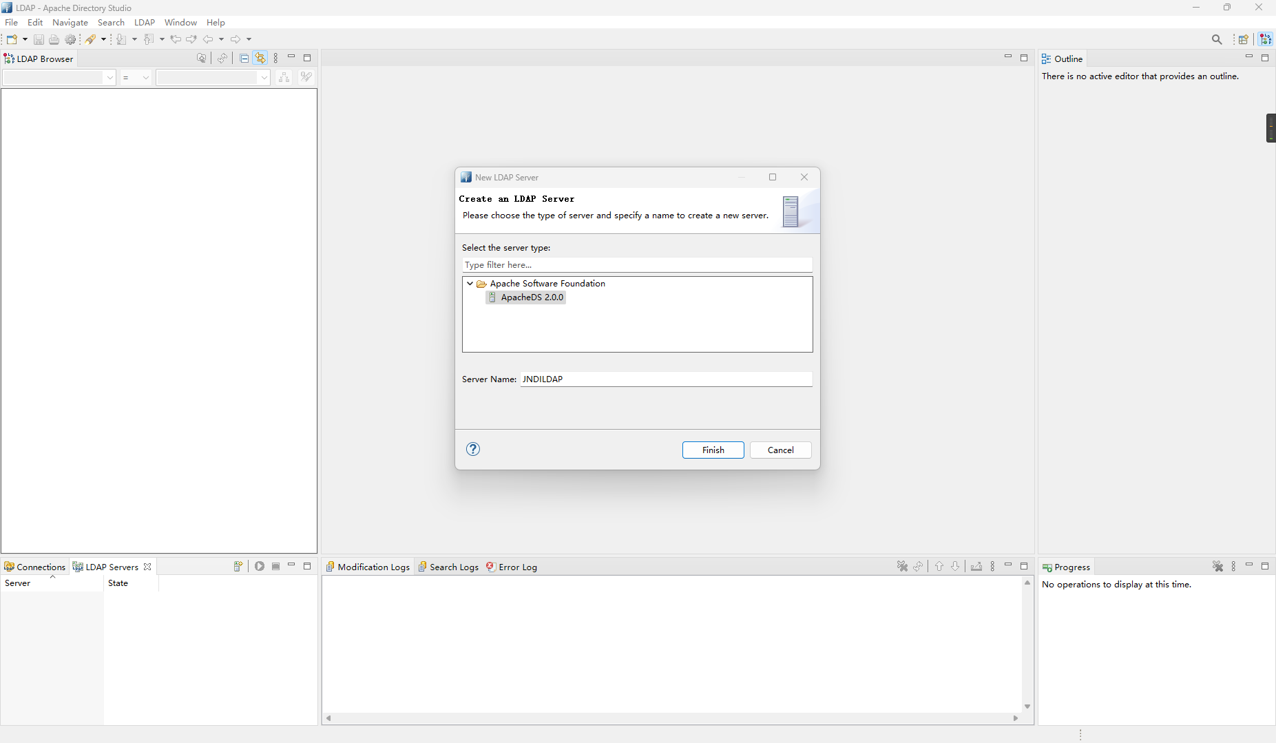
Task: Open the quick search value combo box
Action: pyautogui.click(x=213, y=78)
